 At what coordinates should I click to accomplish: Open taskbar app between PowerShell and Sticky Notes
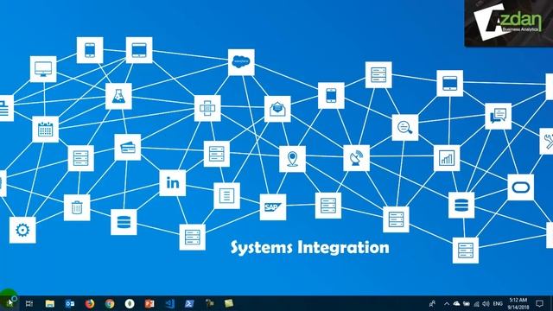[209, 303]
